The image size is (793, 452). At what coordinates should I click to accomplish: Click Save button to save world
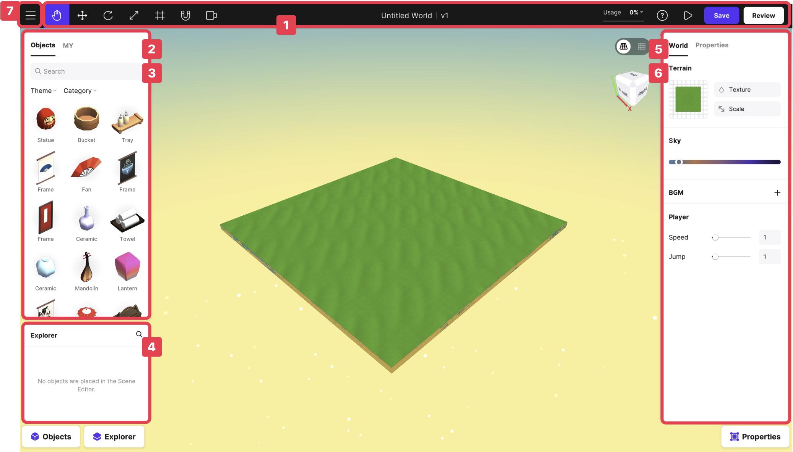tap(721, 15)
